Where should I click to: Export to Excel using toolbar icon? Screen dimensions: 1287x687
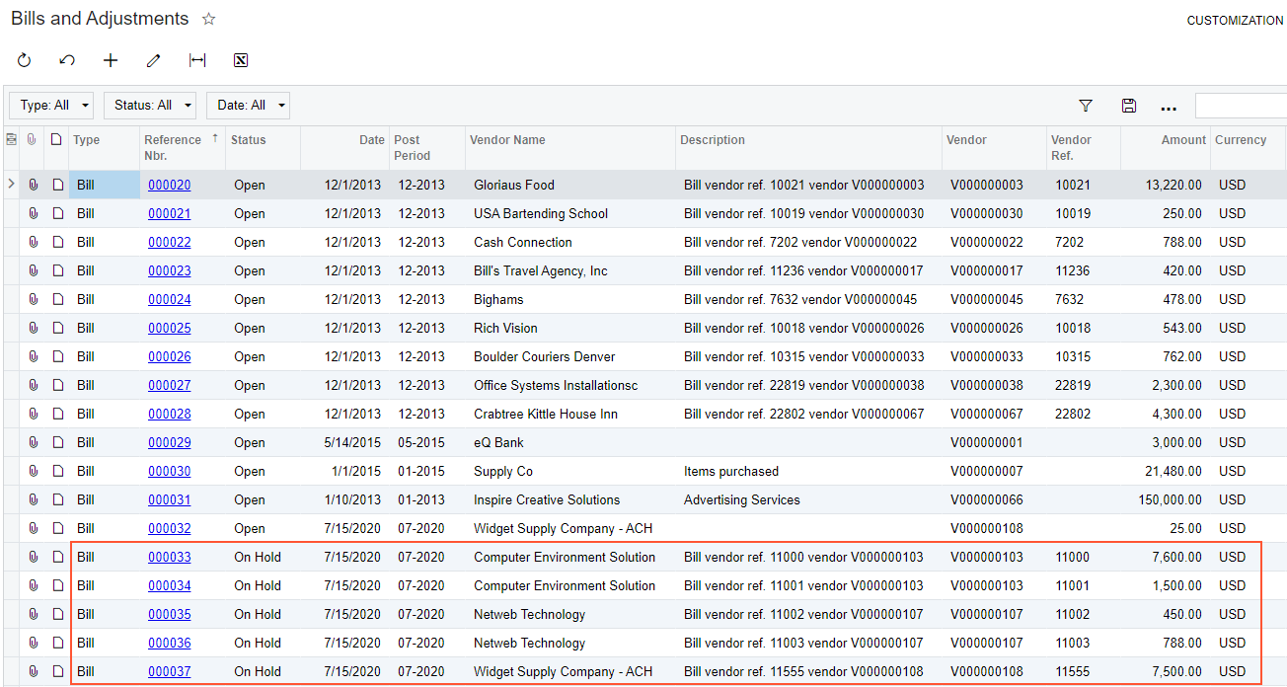[x=240, y=60]
